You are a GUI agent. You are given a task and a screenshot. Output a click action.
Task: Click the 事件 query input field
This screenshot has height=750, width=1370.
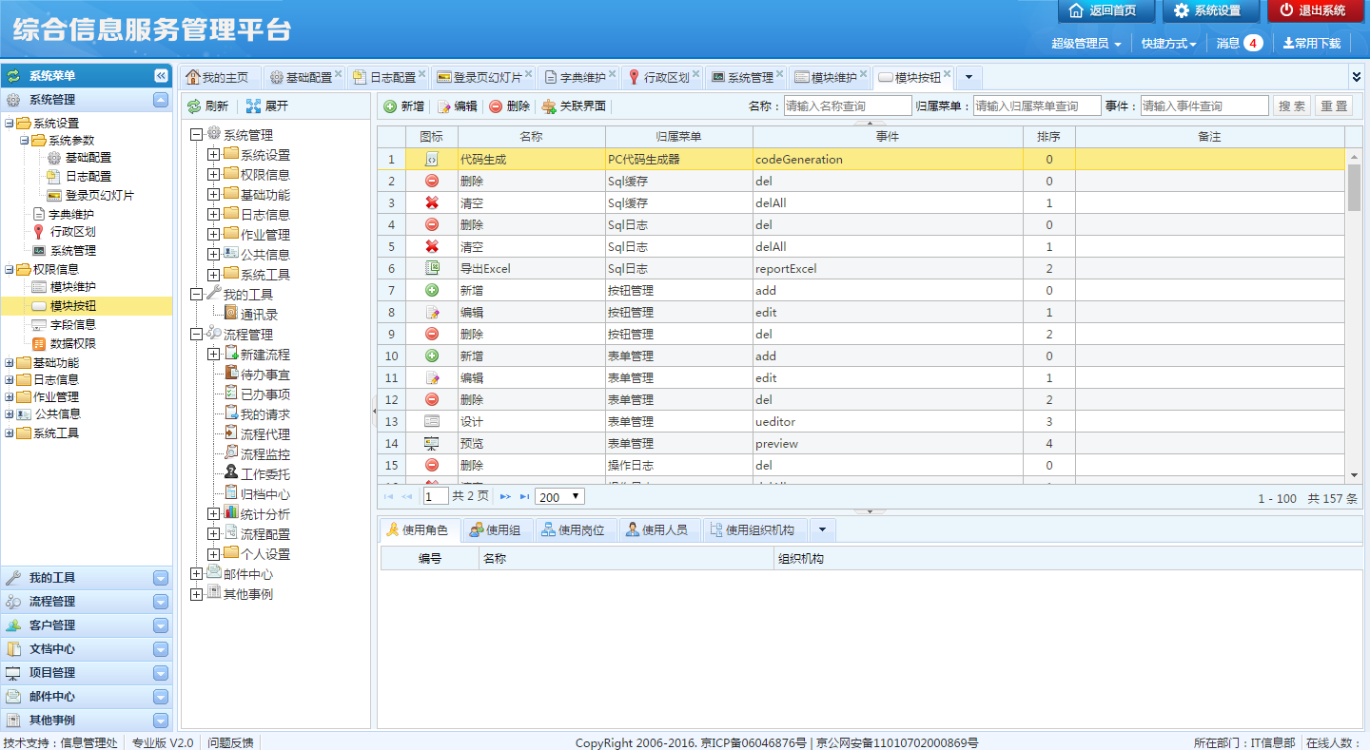(x=1204, y=106)
